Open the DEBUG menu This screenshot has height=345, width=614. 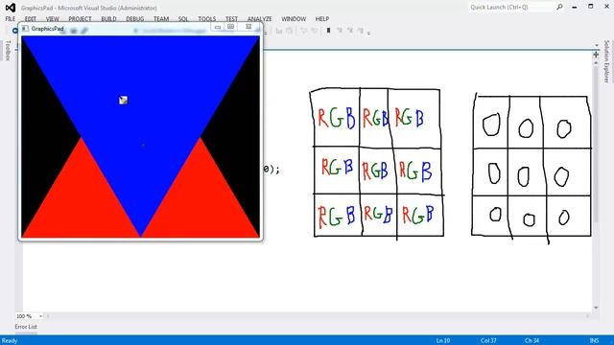pos(134,19)
